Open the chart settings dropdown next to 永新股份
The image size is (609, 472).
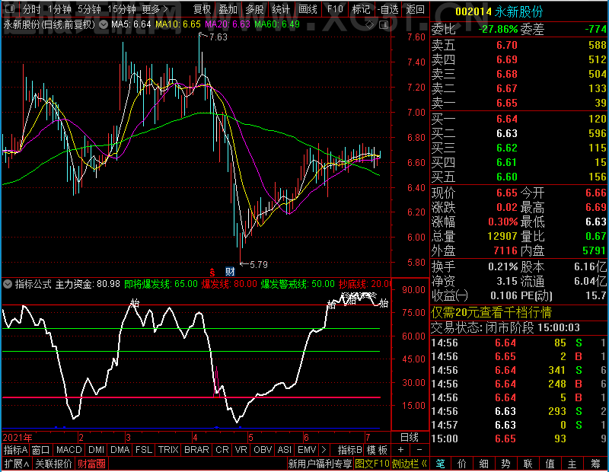pyautogui.click(x=104, y=24)
